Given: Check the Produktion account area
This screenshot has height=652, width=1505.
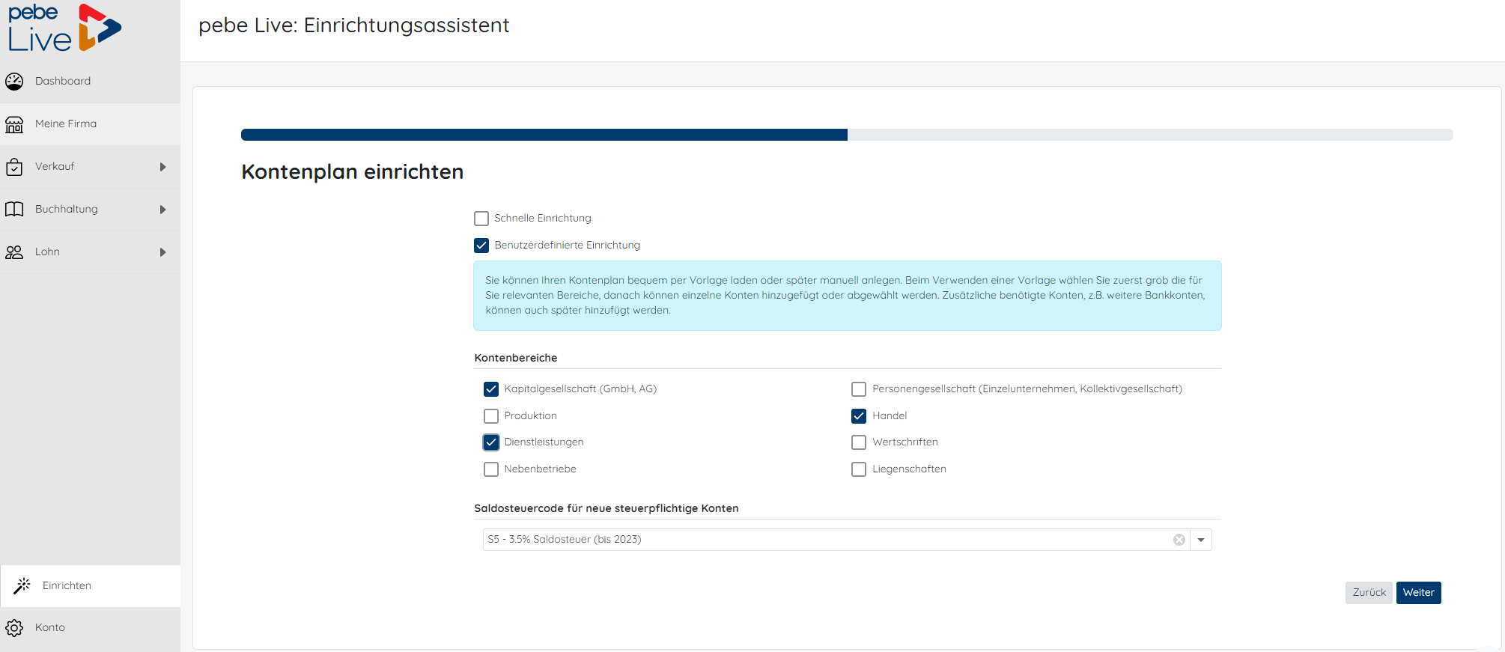Looking at the screenshot, I should pyautogui.click(x=491, y=416).
